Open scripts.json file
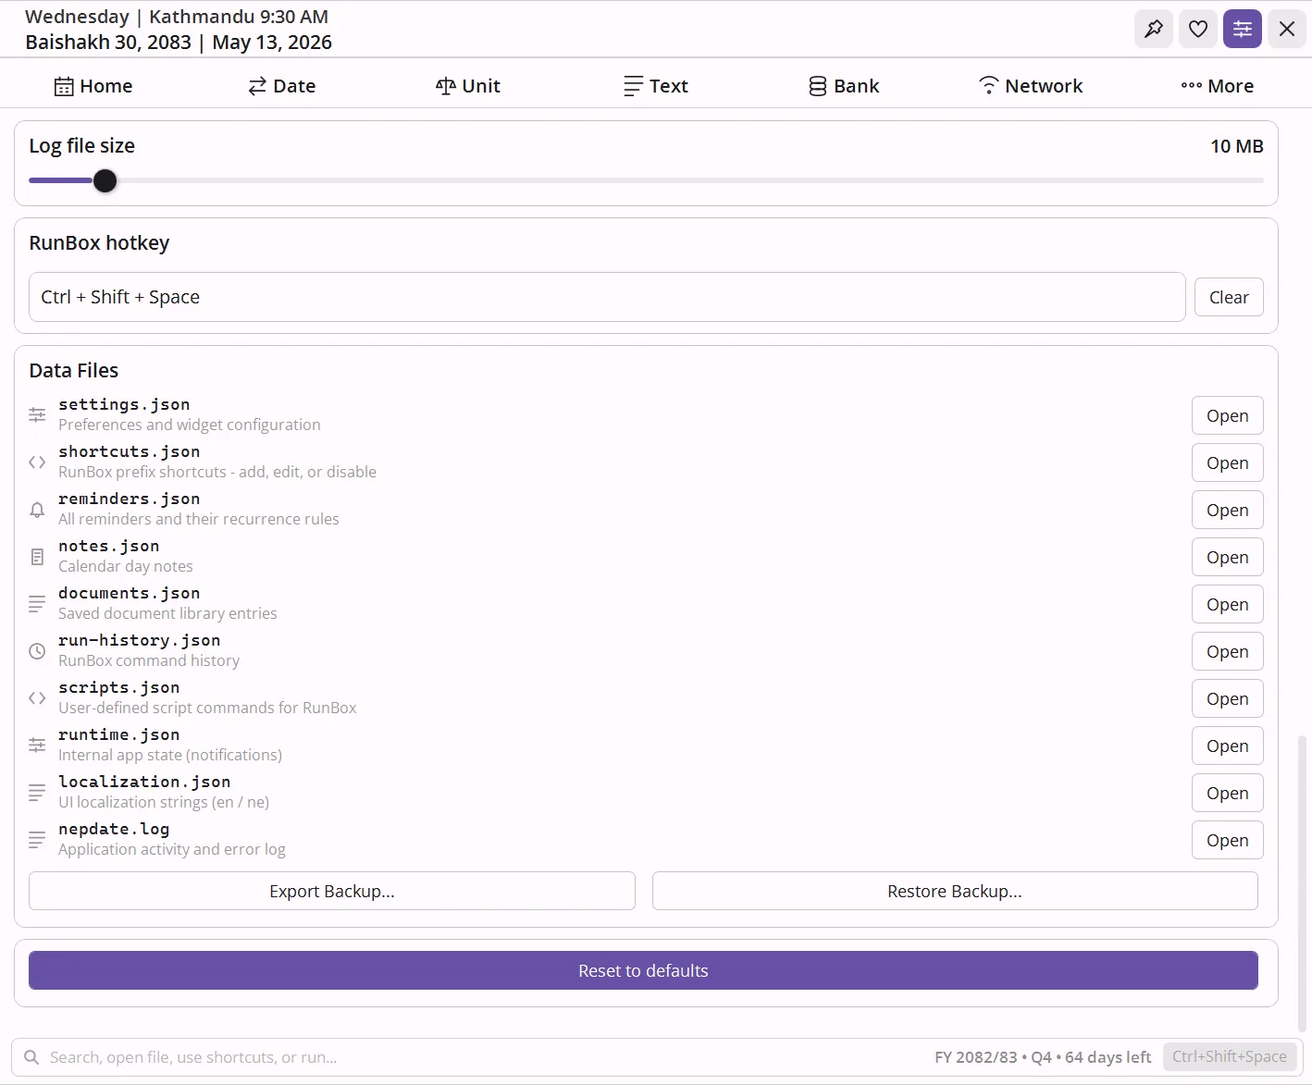 click(x=1228, y=698)
